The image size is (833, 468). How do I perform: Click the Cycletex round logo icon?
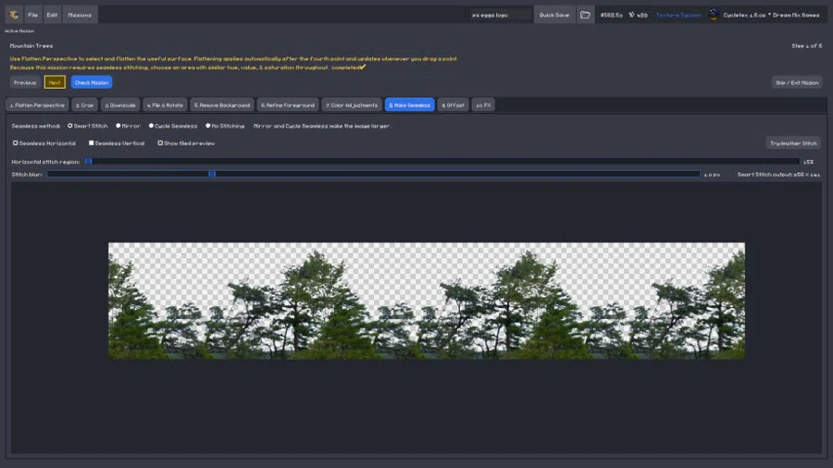coord(714,15)
